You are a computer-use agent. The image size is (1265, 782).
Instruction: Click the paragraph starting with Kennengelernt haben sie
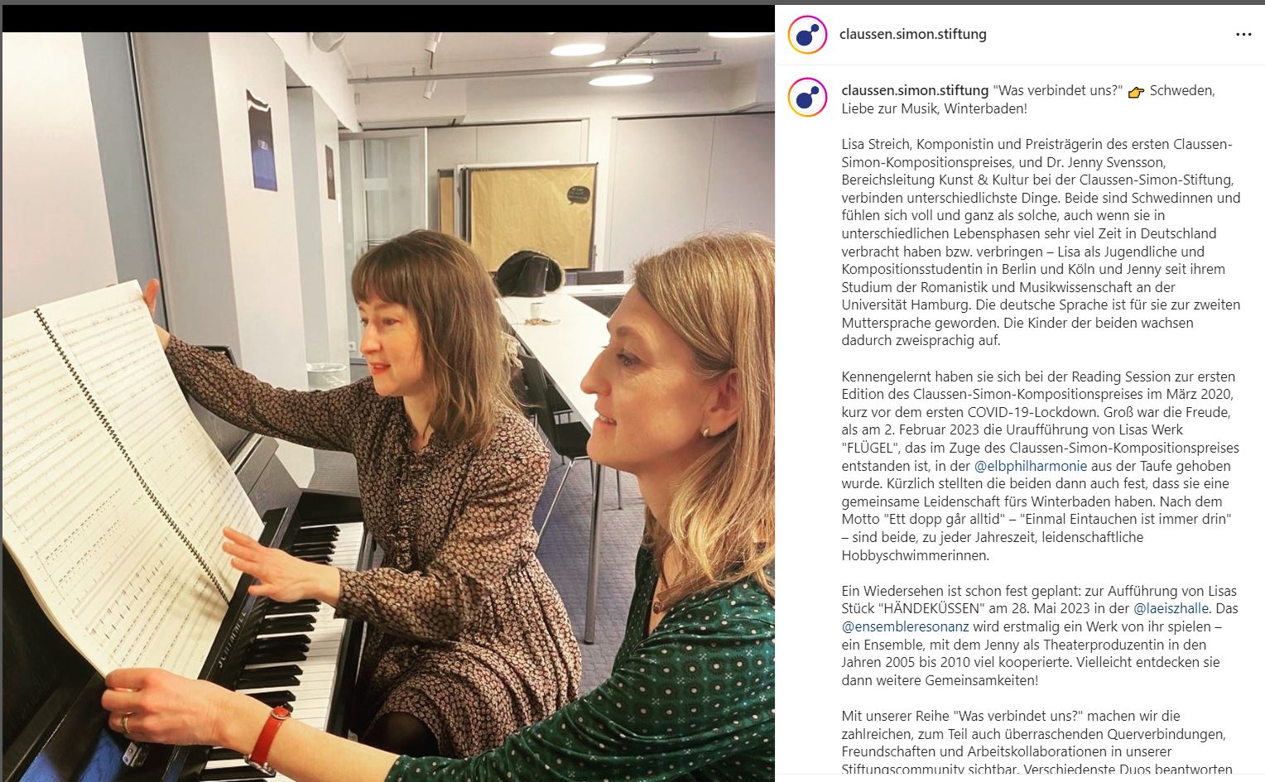[x=1041, y=466]
